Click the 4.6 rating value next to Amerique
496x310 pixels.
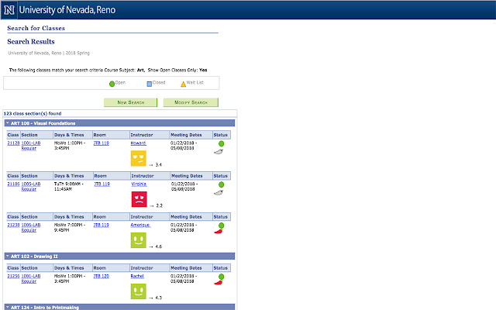click(158, 246)
